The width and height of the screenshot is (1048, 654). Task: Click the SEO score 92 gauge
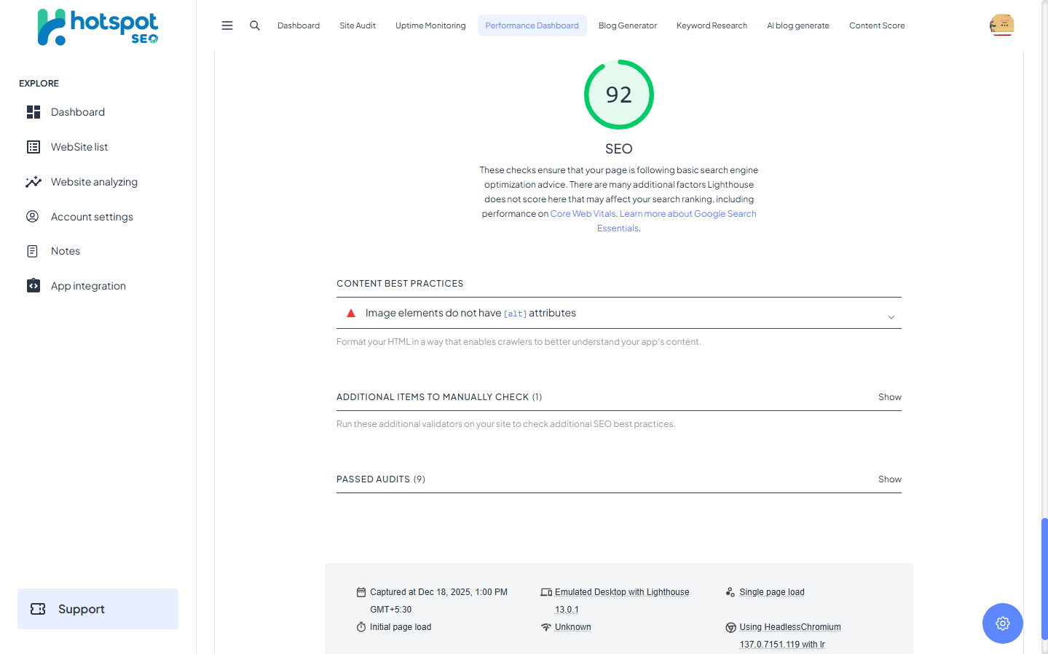[x=618, y=95]
